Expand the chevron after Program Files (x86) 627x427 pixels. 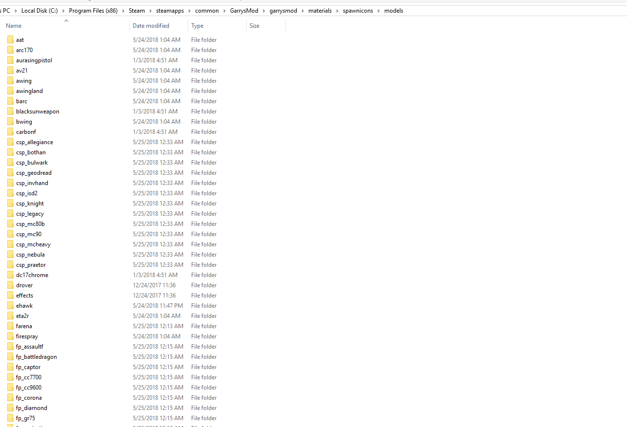pos(124,11)
